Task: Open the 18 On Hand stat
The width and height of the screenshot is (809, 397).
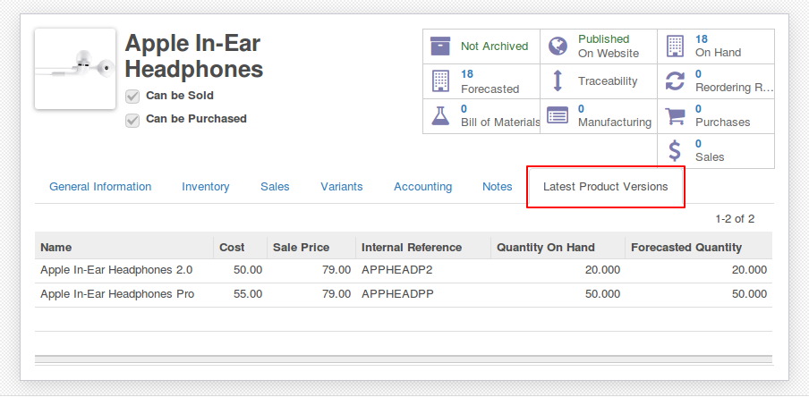Action: tap(716, 46)
